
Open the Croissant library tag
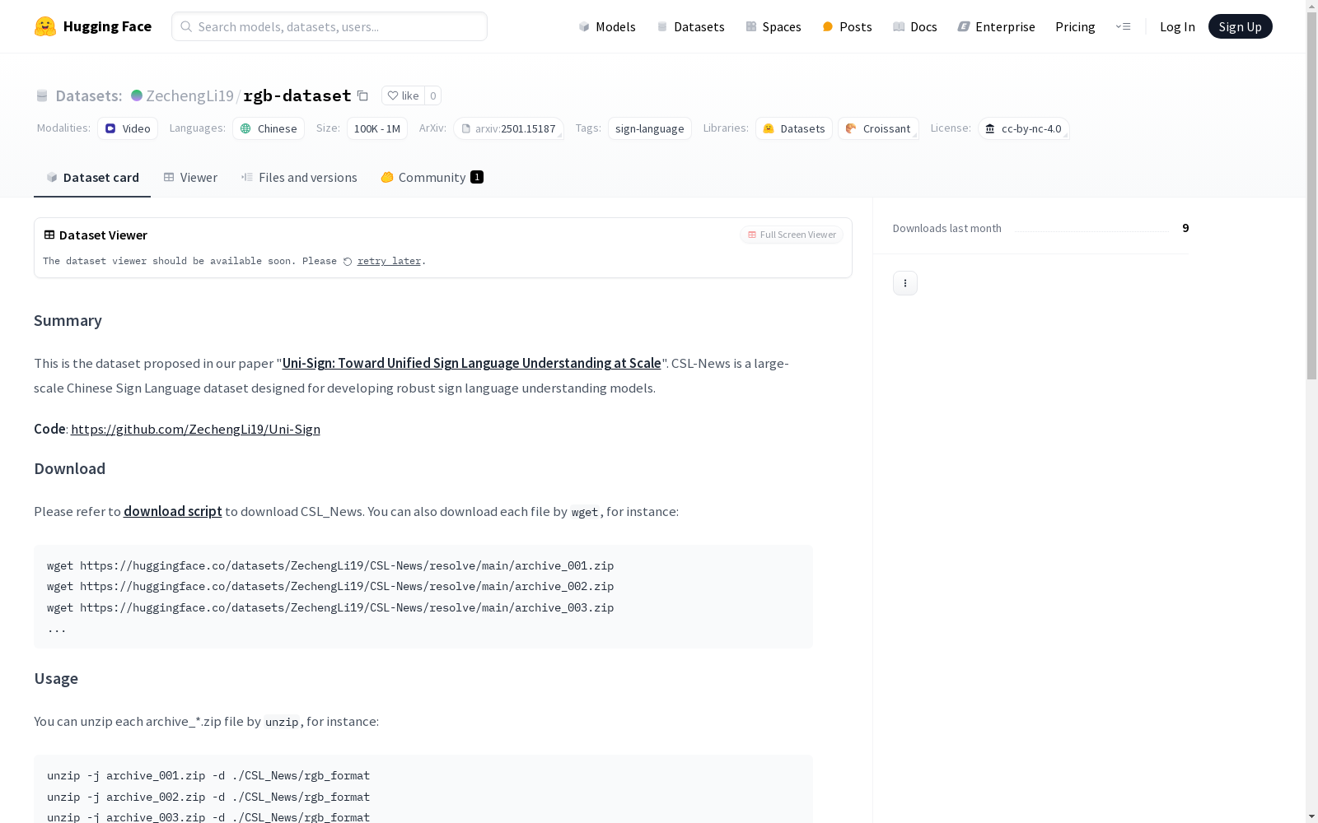(877, 128)
